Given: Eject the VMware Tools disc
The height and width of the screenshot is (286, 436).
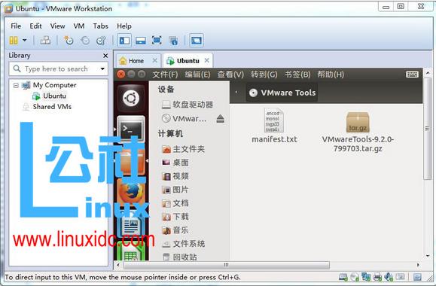Looking at the screenshot, I should tap(220, 119).
